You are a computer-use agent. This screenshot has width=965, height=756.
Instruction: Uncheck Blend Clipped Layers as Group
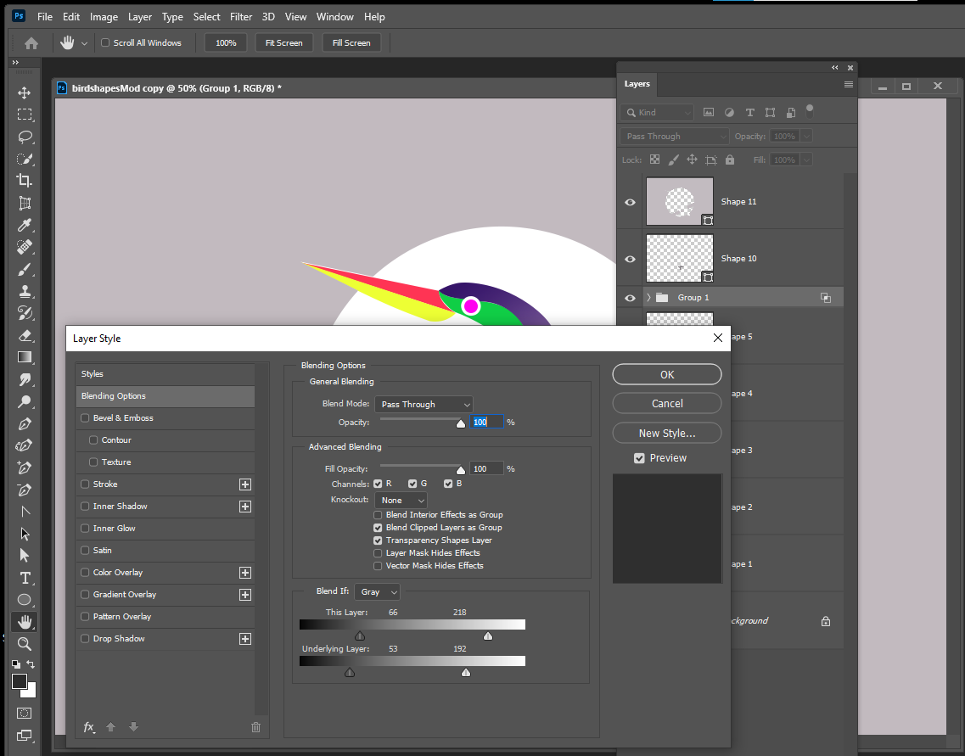pos(378,527)
